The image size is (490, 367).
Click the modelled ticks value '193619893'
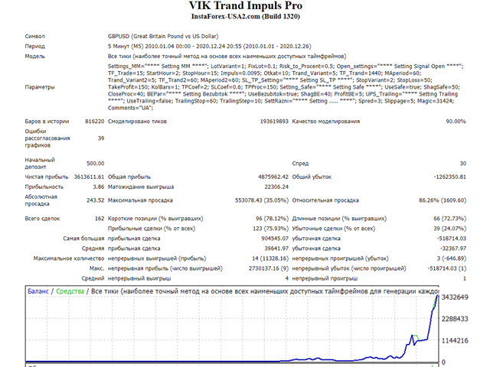(274, 121)
